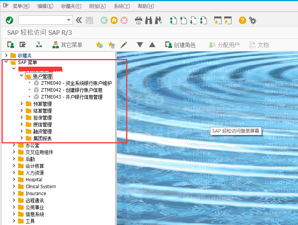This screenshot has height=225, width=298.
Task: Expand the 收藏夹 folder
Action: click(x=6, y=55)
